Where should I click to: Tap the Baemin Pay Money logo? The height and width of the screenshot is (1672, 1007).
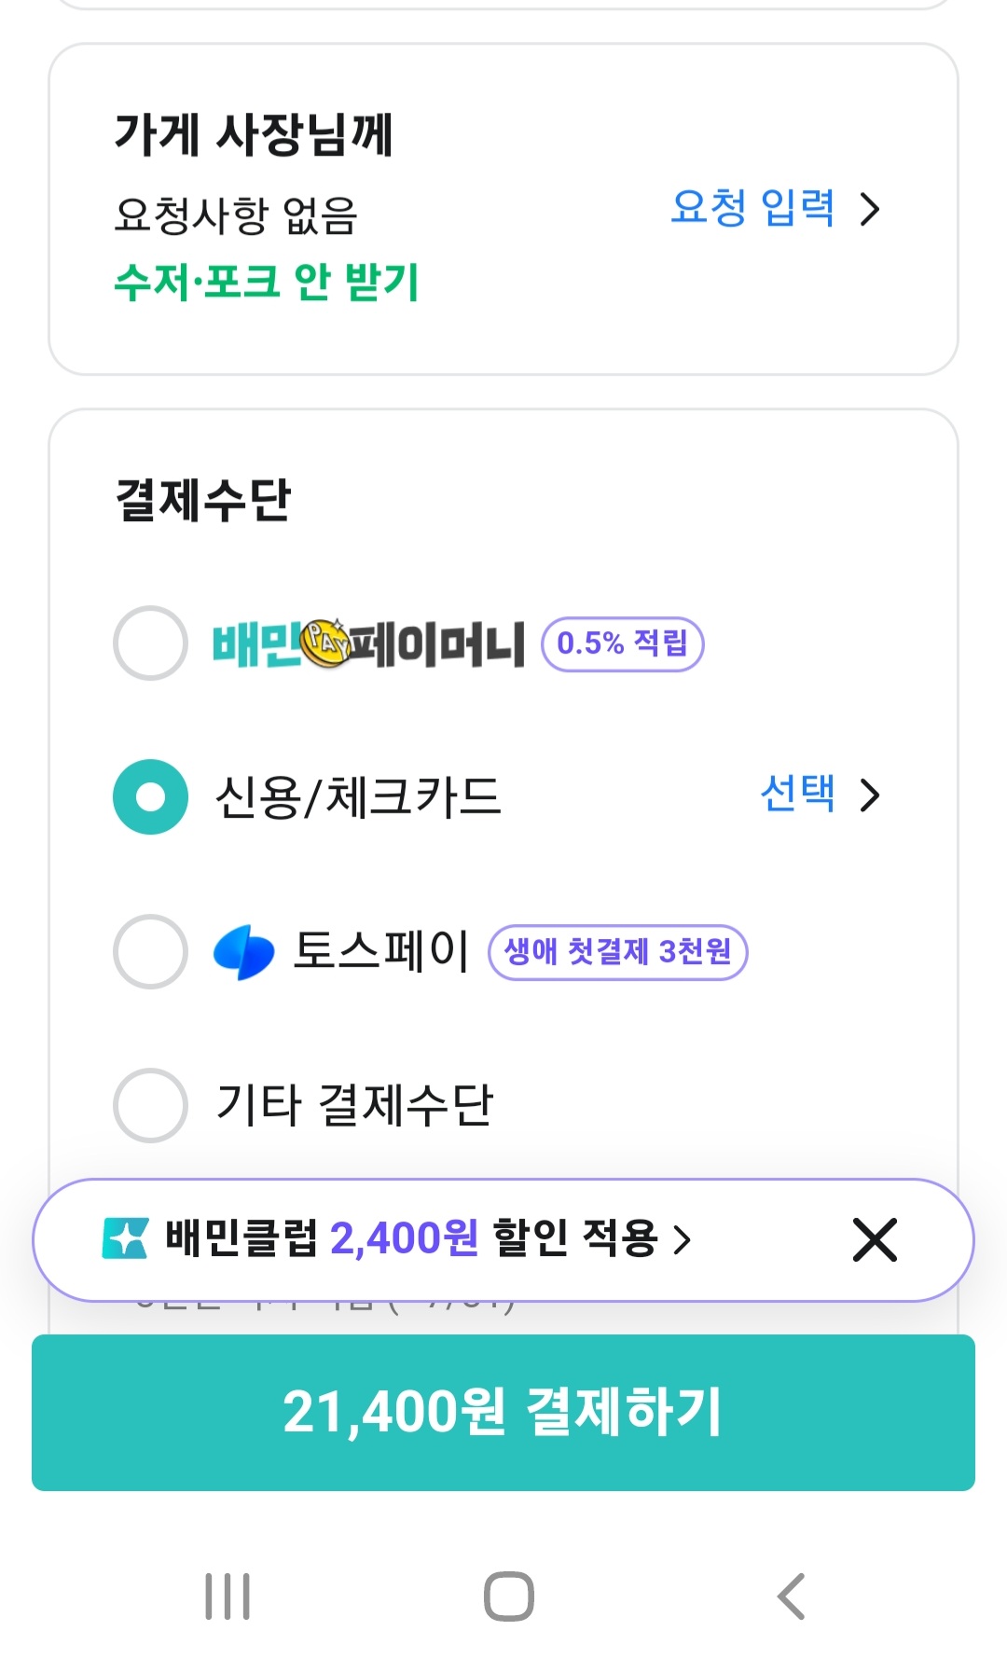(x=368, y=643)
